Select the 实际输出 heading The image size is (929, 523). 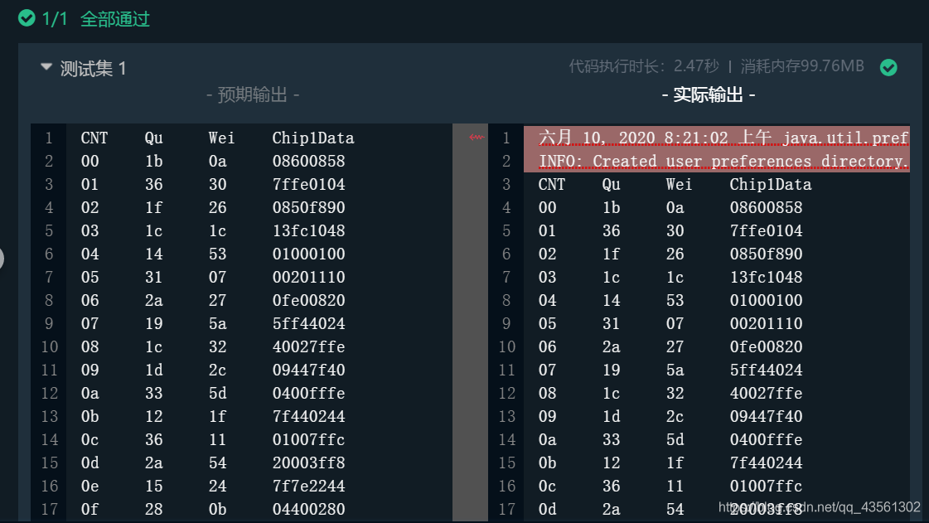[708, 94]
